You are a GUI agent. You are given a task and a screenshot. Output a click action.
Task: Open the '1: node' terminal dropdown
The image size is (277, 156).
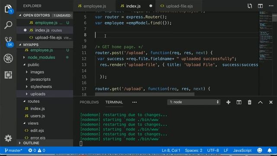point(193,102)
